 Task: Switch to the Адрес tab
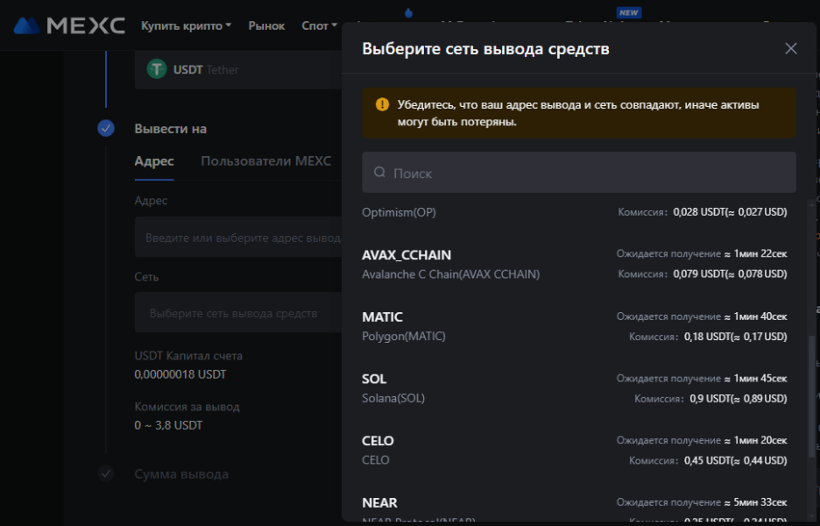(x=154, y=161)
